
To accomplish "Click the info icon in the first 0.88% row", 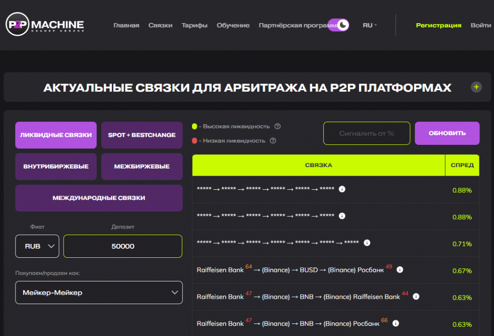I will (x=342, y=189).
